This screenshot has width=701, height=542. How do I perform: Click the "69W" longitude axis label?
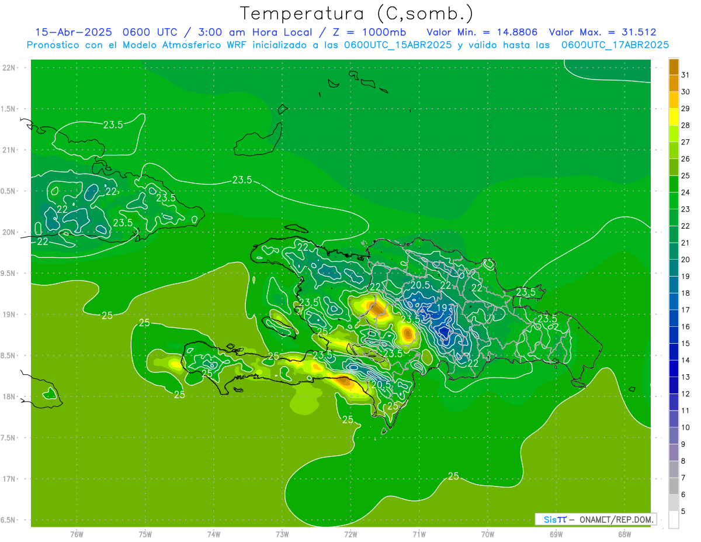point(556,534)
